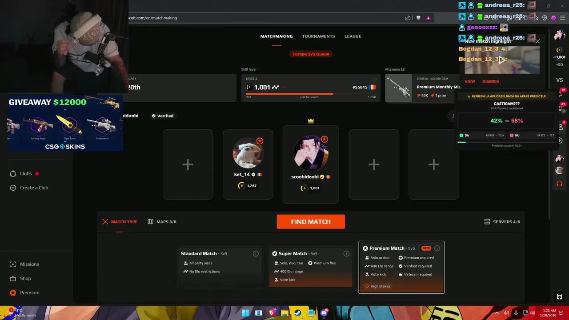This screenshot has width=569, height=320.
Task: Click the Premium star icon in sidebar
Action: pos(13,293)
